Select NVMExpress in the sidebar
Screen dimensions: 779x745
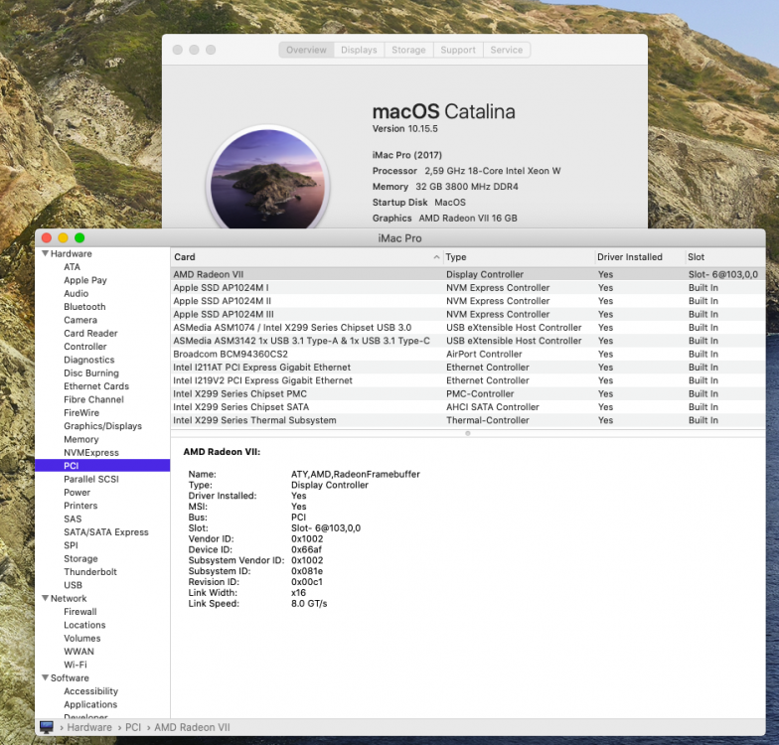(91, 453)
